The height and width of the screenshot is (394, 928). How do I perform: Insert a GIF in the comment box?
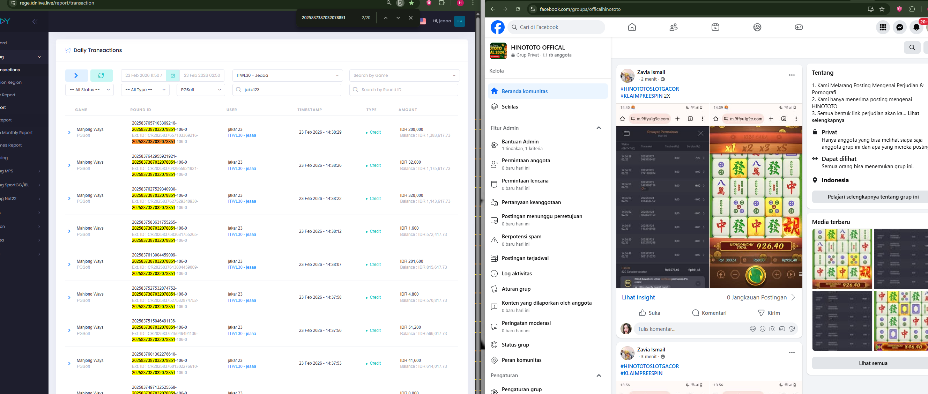point(782,329)
